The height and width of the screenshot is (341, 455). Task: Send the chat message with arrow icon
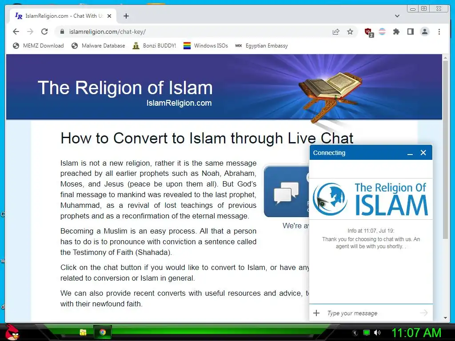coord(423,313)
